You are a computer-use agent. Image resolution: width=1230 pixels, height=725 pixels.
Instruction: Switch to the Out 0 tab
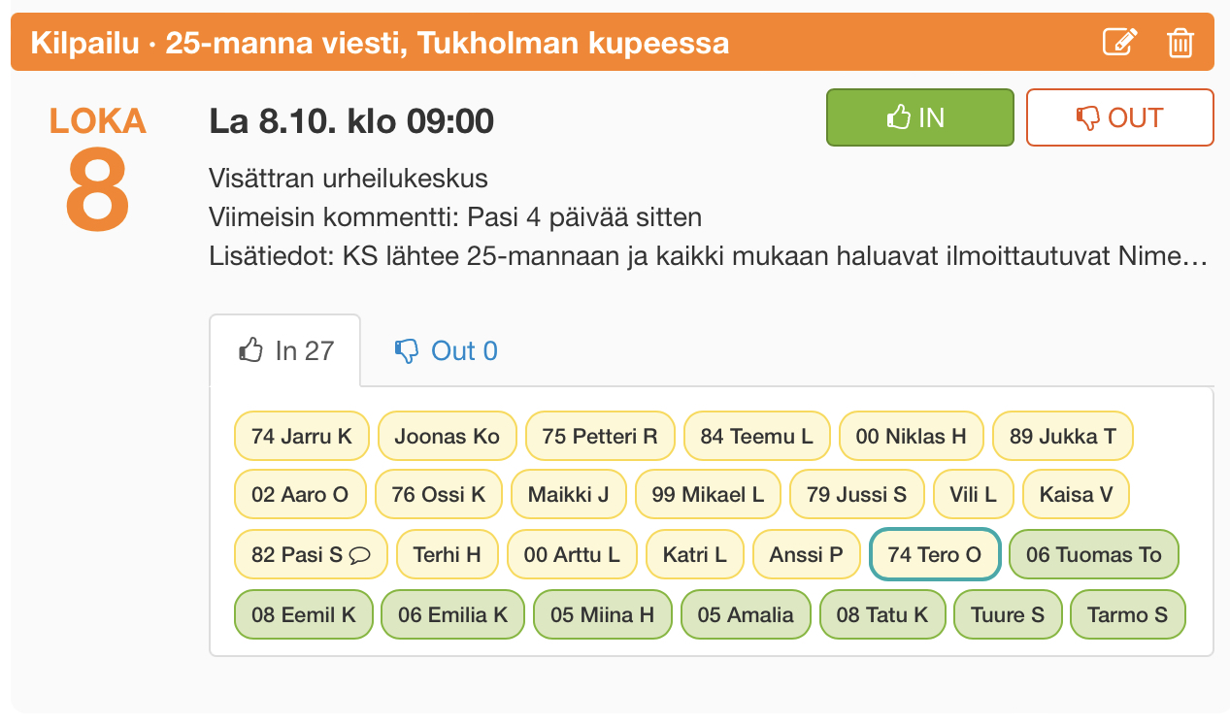click(x=446, y=350)
